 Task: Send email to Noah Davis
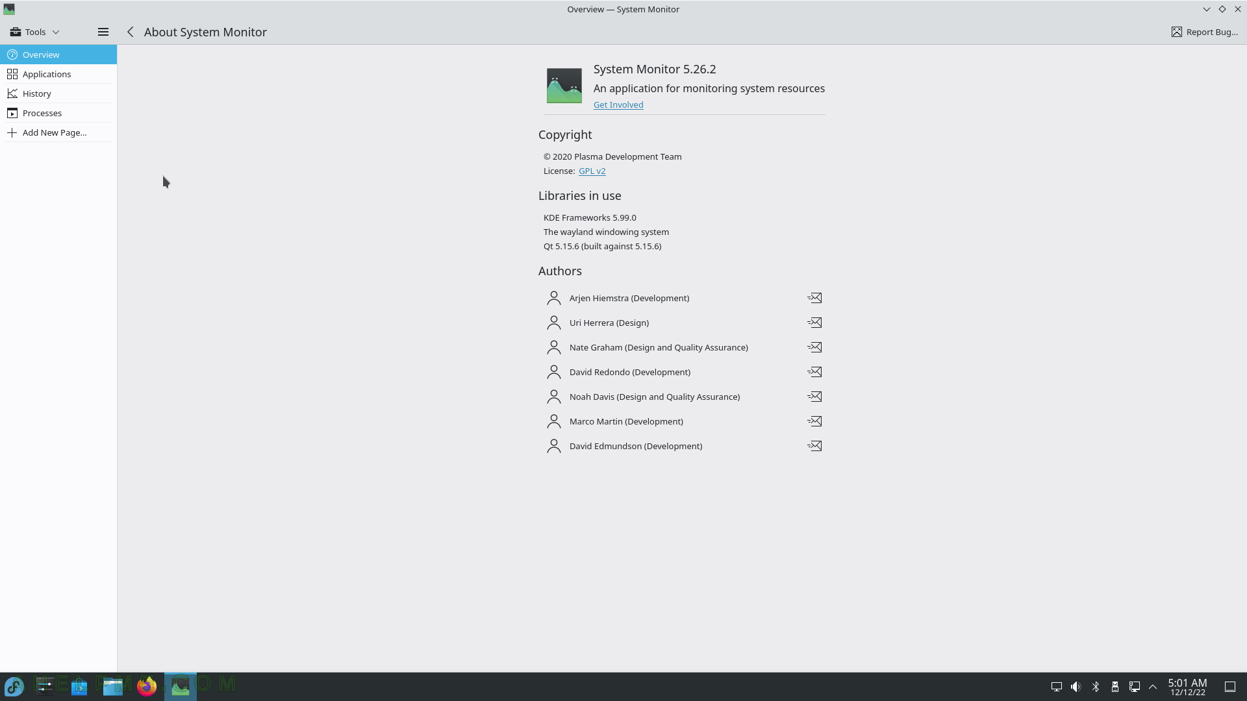814,397
